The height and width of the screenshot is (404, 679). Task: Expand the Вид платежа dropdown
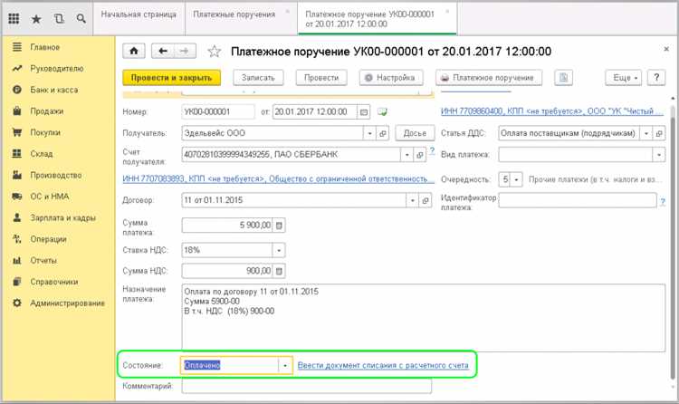point(659,154)
